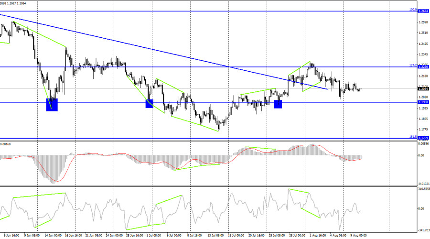Click the 18 Jul 00:00 time label
430x239 pixels.
236,236
